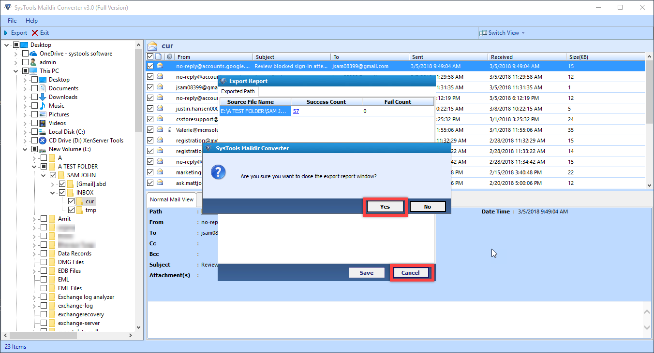This screenshot has height=353, width=654.
Task: Open the Help menu
Action: [x=31, y=21]
